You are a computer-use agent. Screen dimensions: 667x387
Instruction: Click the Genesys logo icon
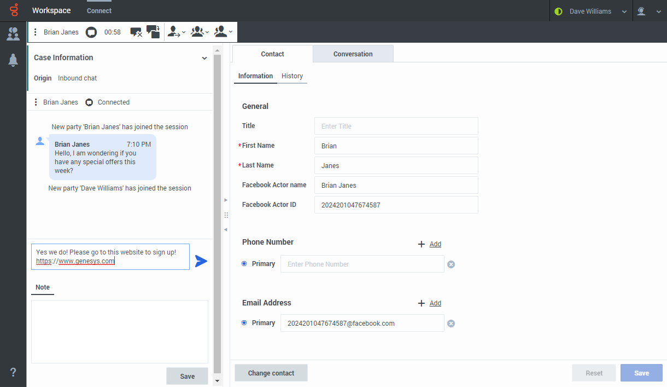point(14,10)
